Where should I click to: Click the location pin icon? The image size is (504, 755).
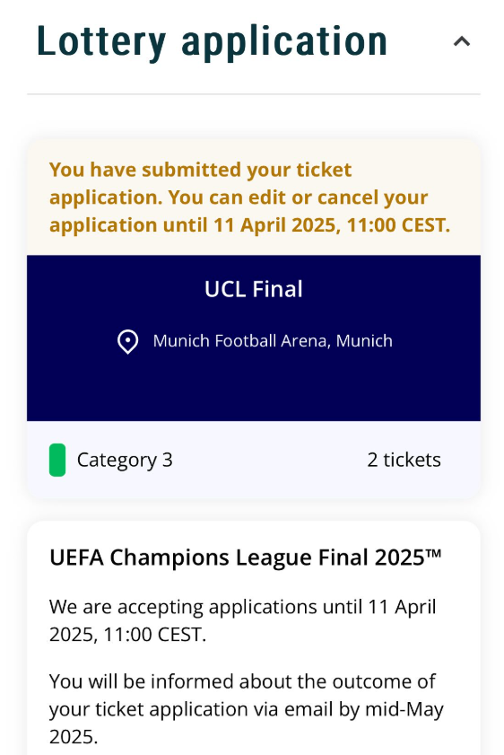click(128, 342)
